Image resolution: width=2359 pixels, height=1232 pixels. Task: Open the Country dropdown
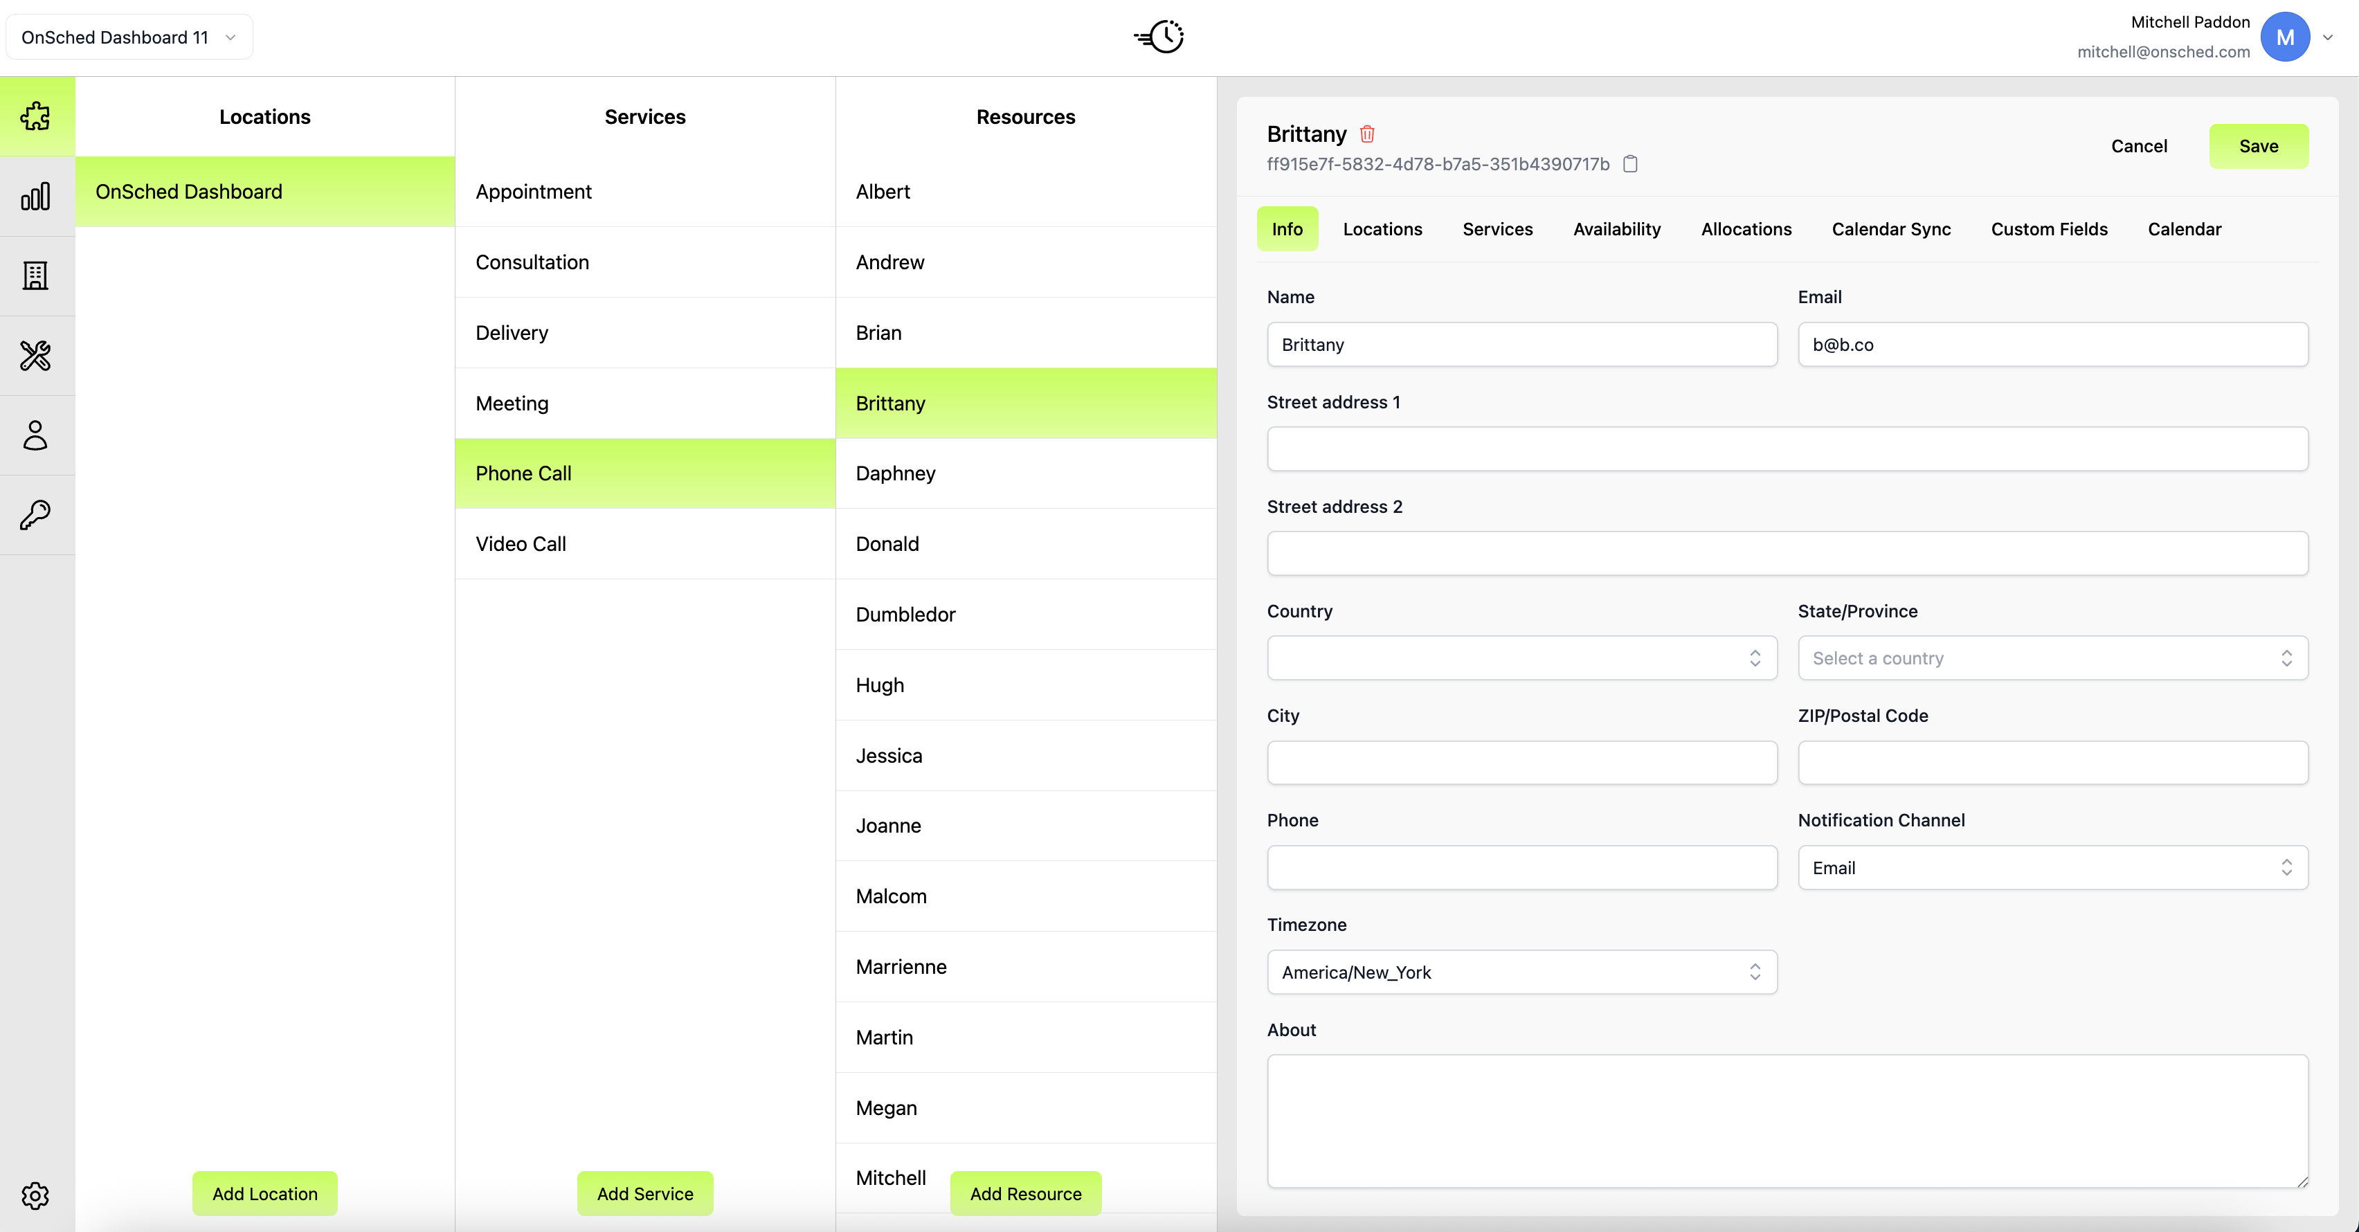tap(1521, 658)
